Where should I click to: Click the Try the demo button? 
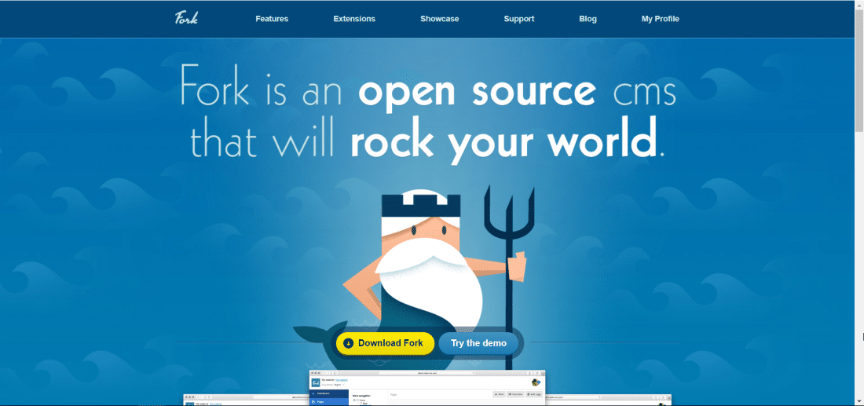click(478, 343)
